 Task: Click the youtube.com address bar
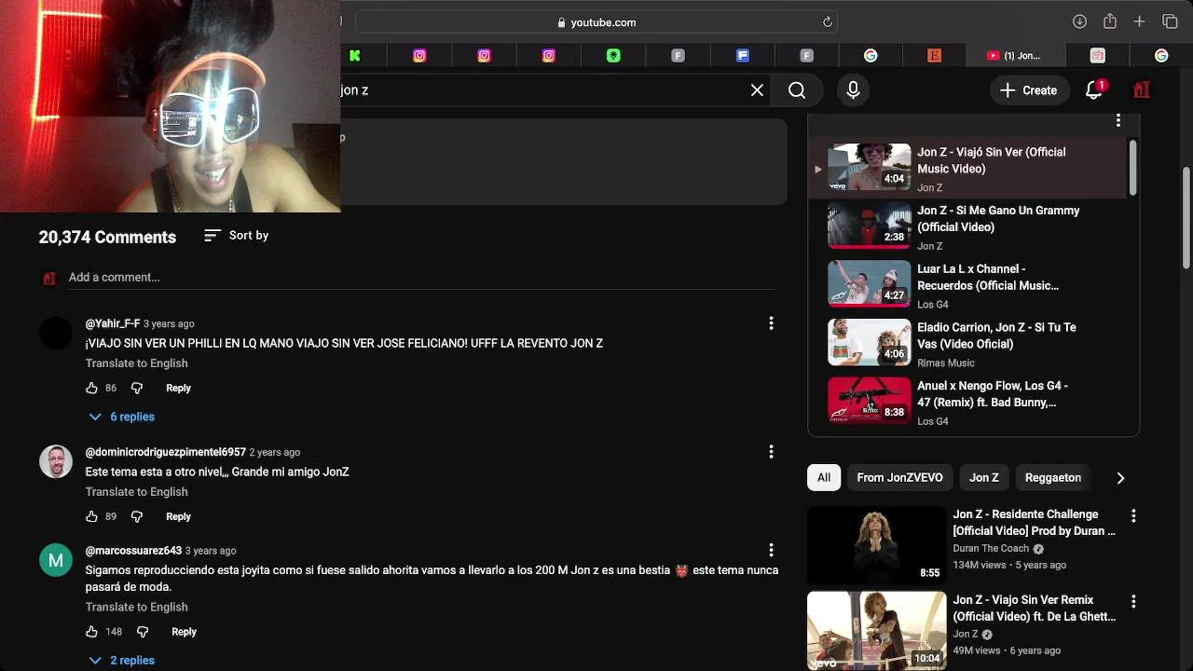pos(596,22)
